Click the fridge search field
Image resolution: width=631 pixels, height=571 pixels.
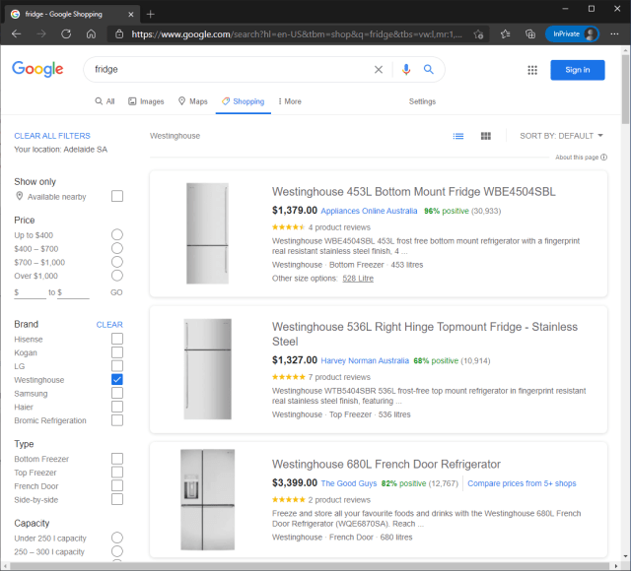point(232,70)
